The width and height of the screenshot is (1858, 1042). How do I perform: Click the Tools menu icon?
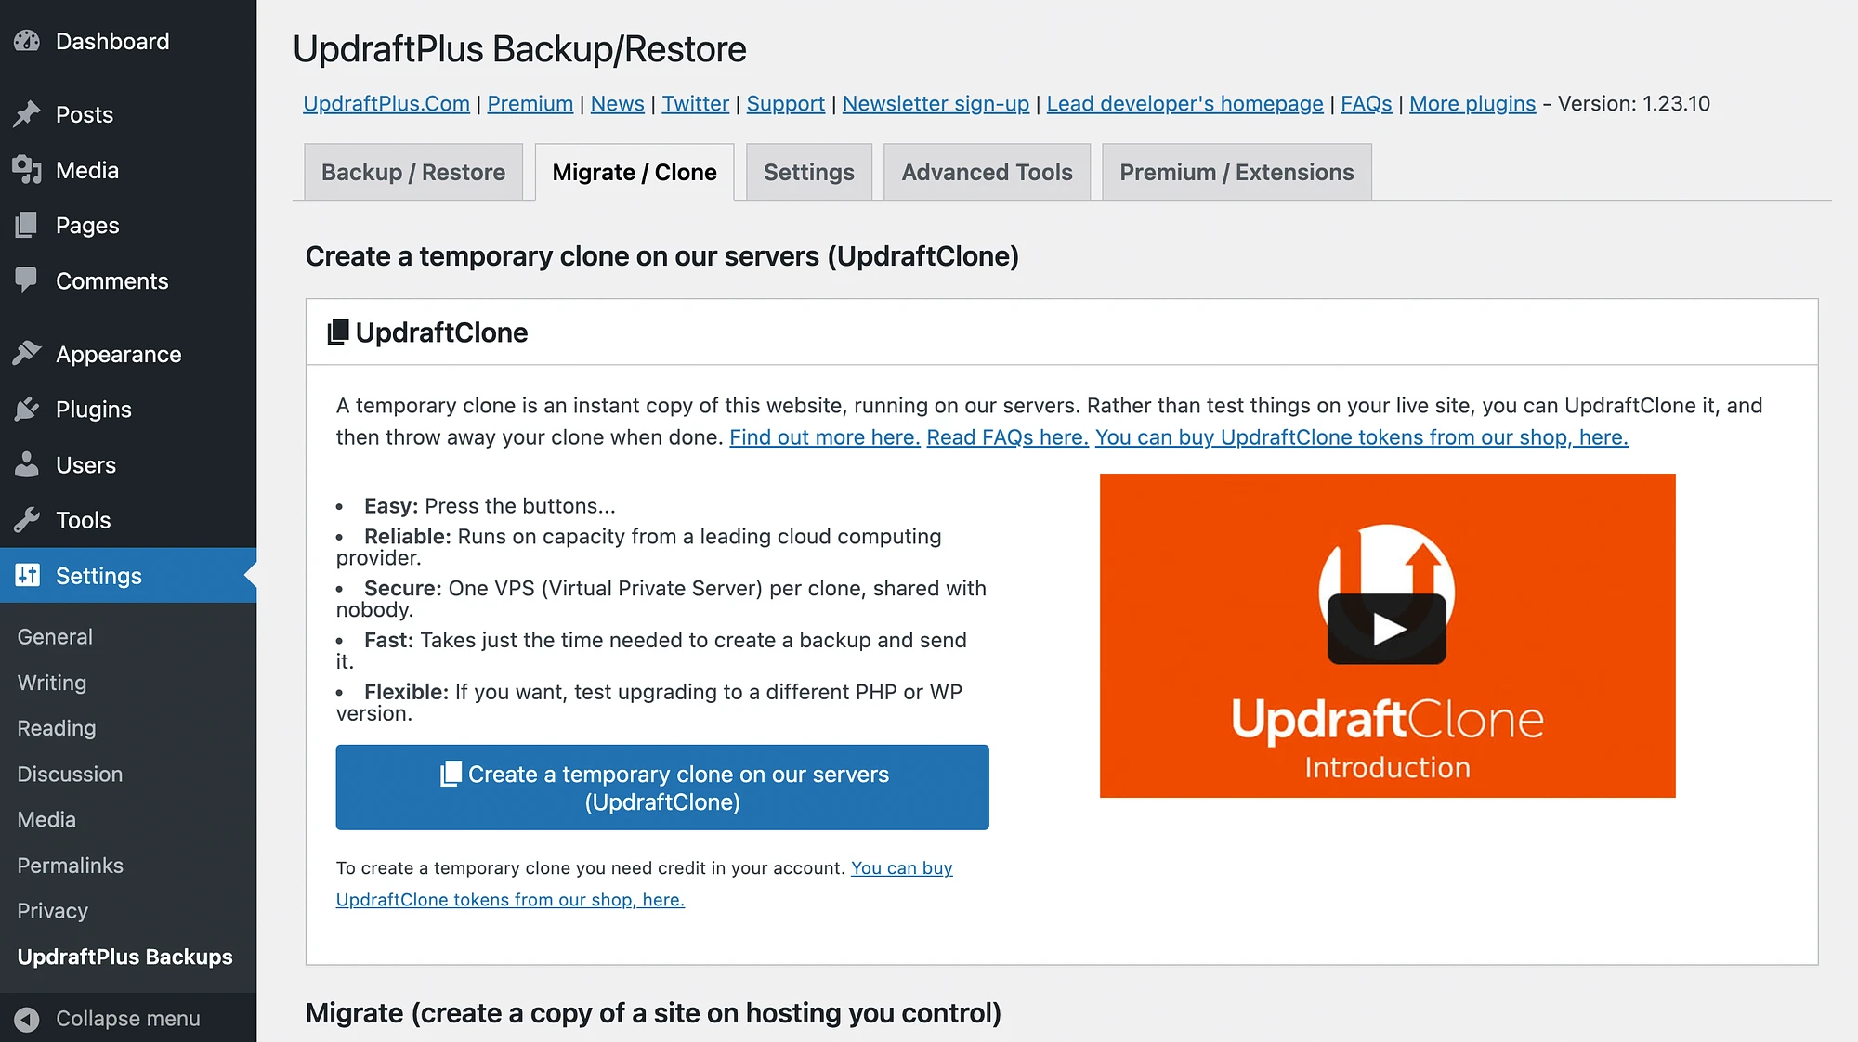click(28, 519)
